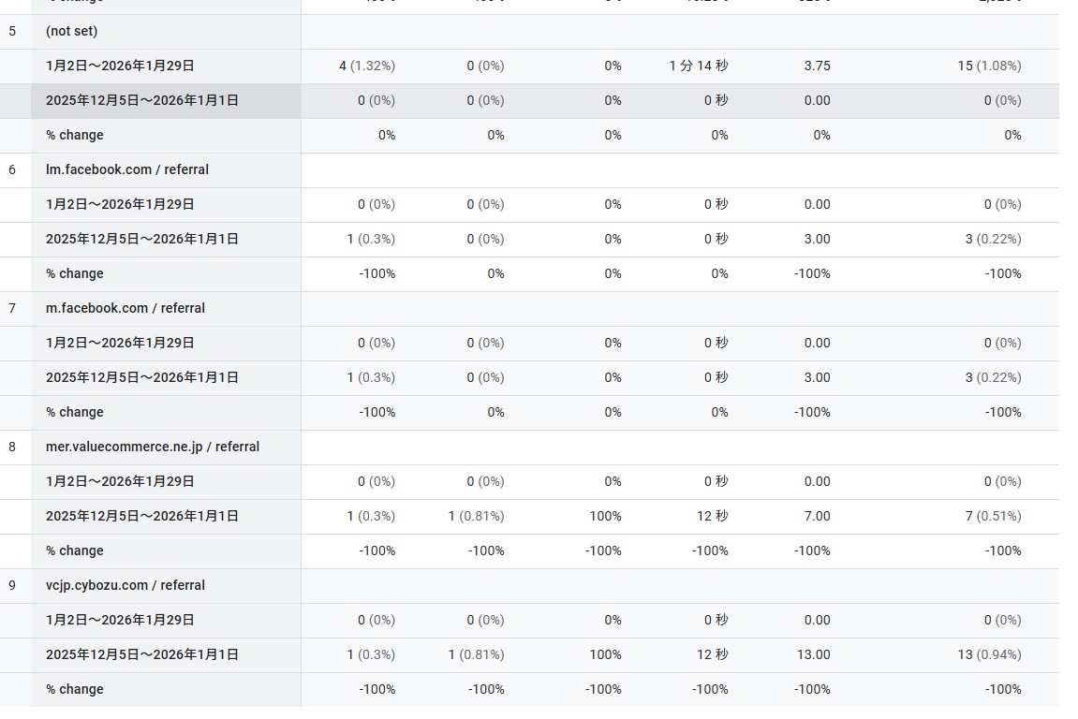Image resolution: width=1078 pixels, height=719 pixels.
Task: Click row number 9 index
Action: pyautogui.click(x=12, y=585)
